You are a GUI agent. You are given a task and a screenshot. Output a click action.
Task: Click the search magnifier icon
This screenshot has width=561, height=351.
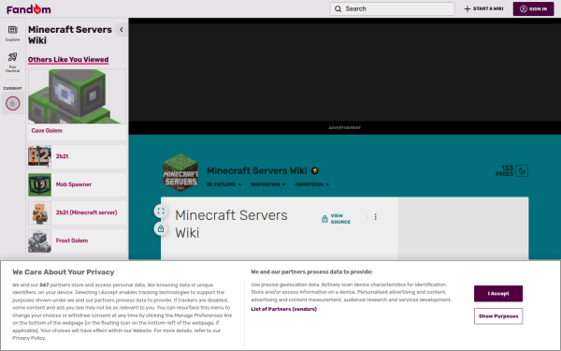point(338,9)
